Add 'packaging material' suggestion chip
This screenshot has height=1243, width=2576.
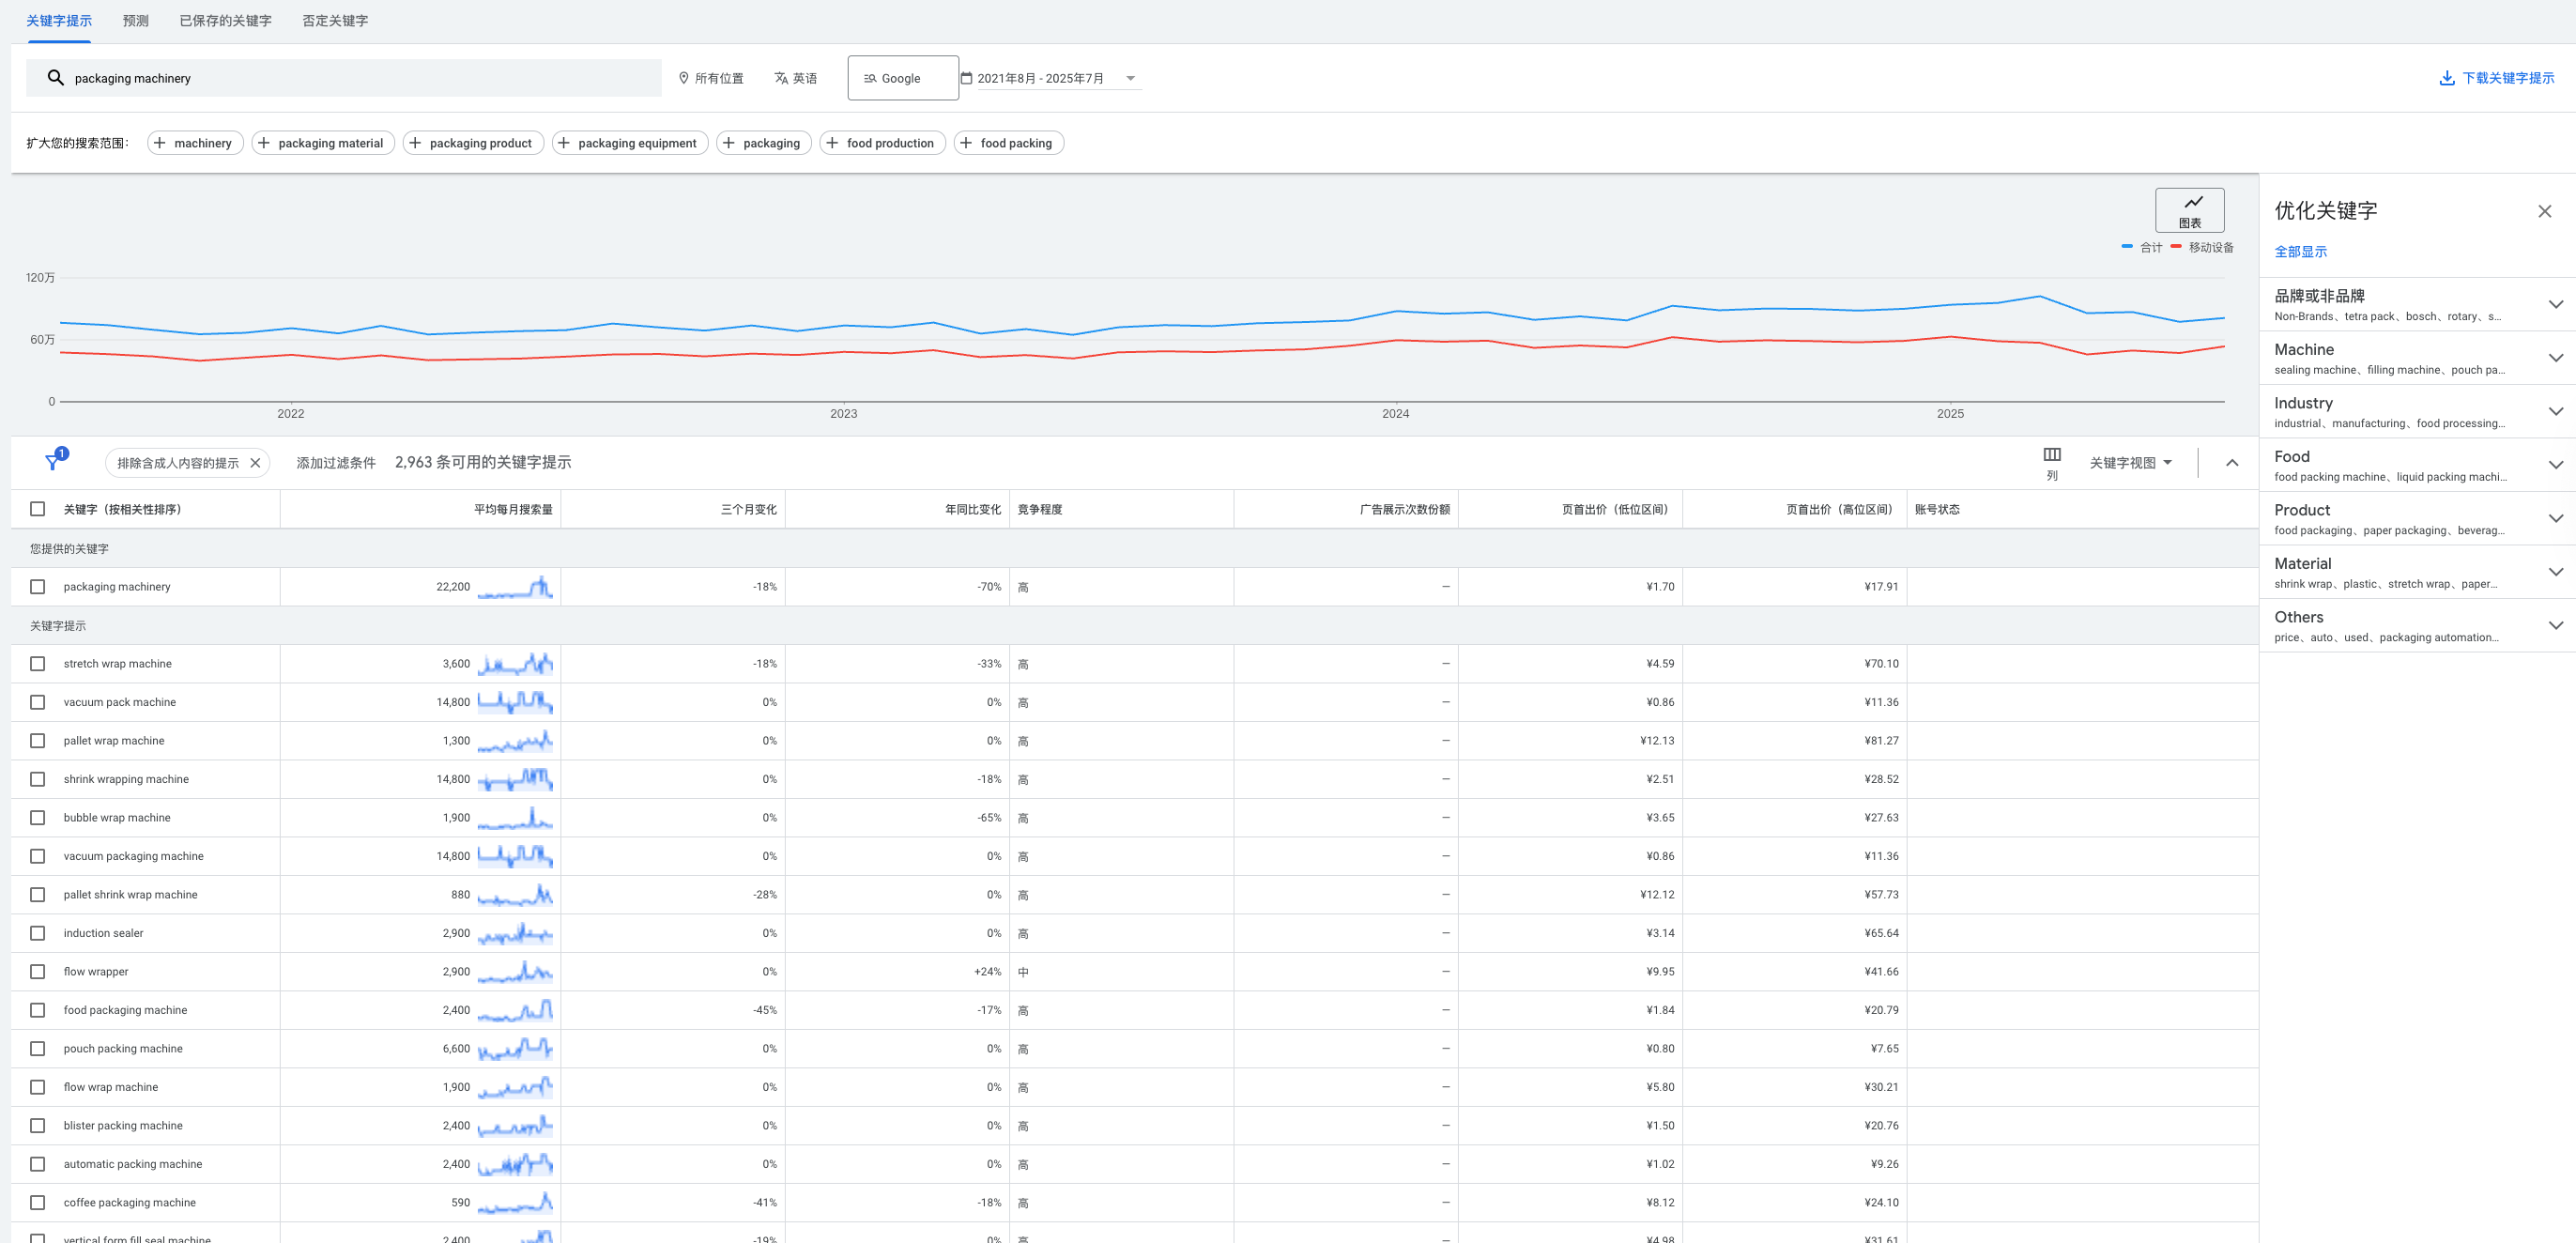(x=323, y=143)
